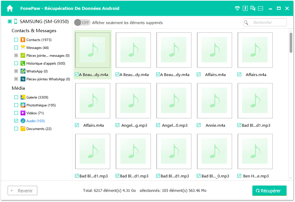Click the Pièces jointe... messages (0) label
This screenshot has width=295, height=202.
[48, 56]
